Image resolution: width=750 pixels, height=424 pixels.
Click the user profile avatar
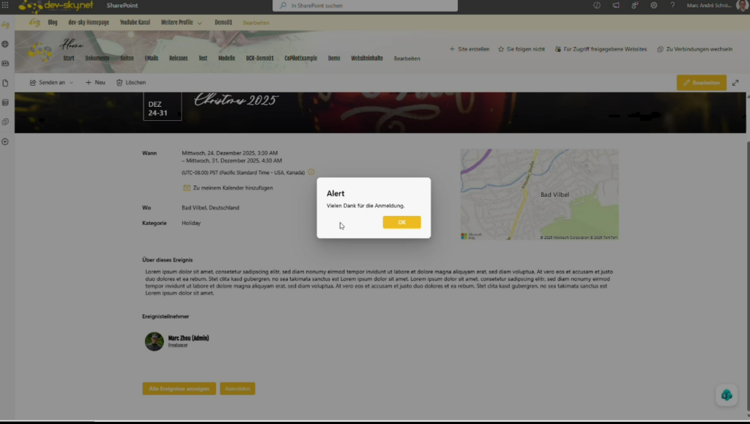click(x=743, y=5)
